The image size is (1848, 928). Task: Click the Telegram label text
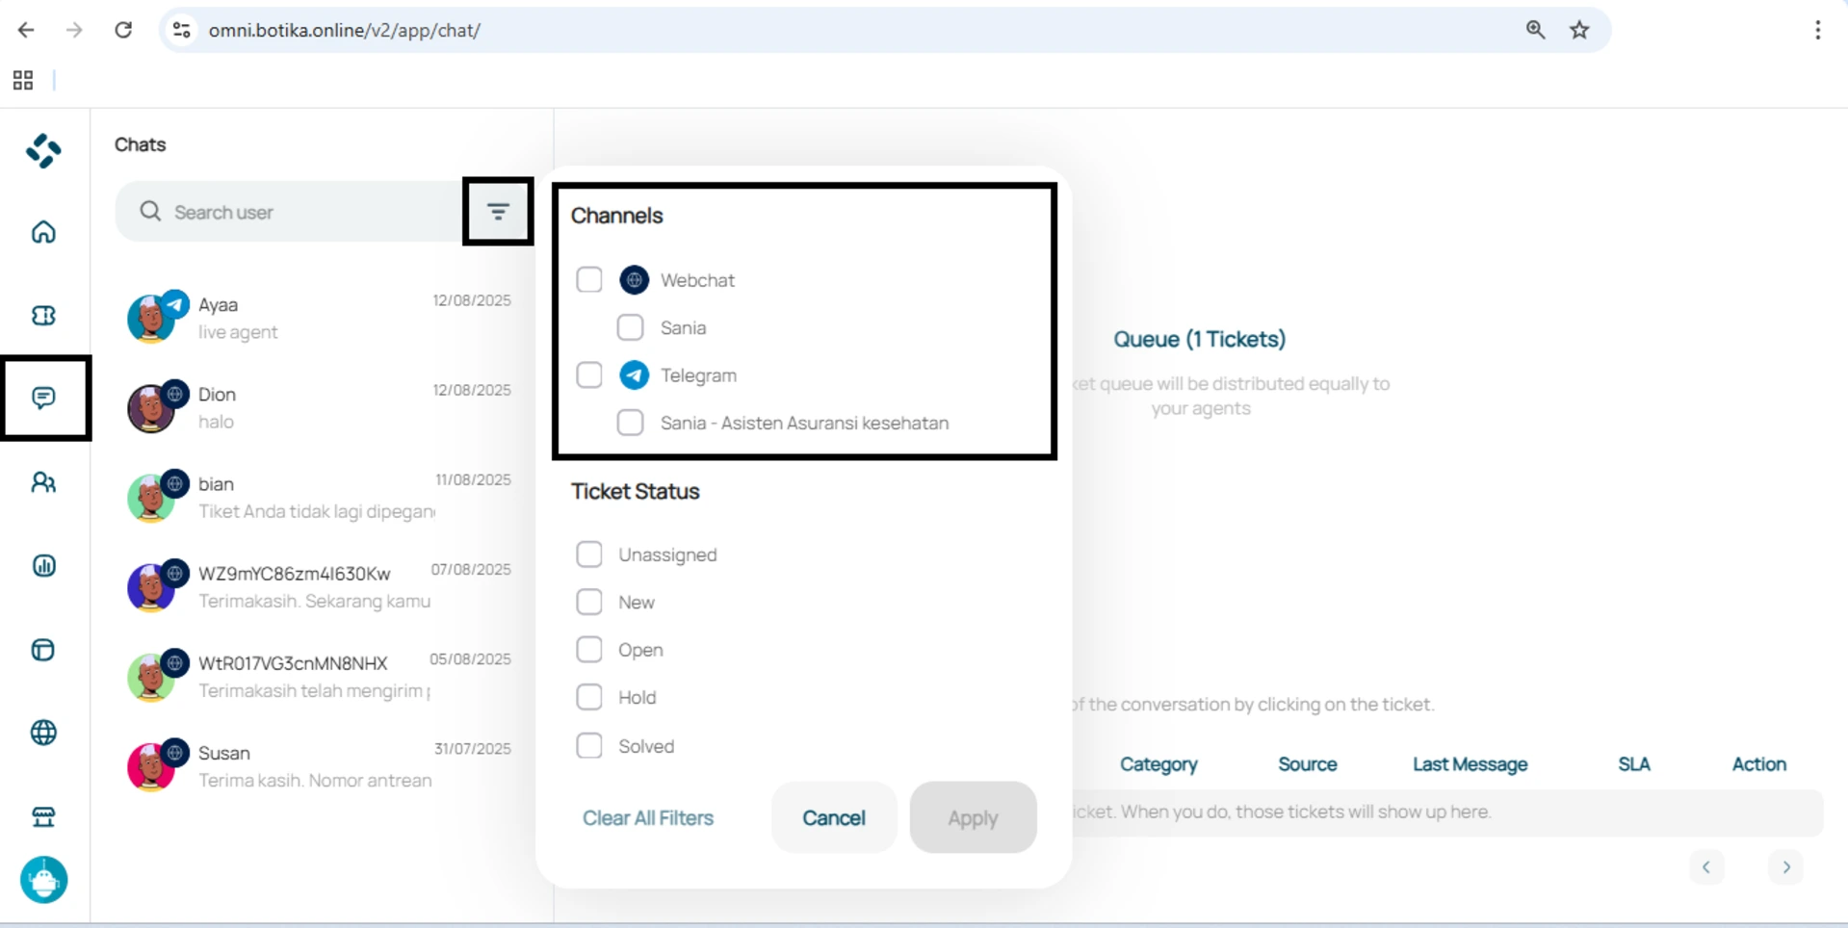(698, 375)
